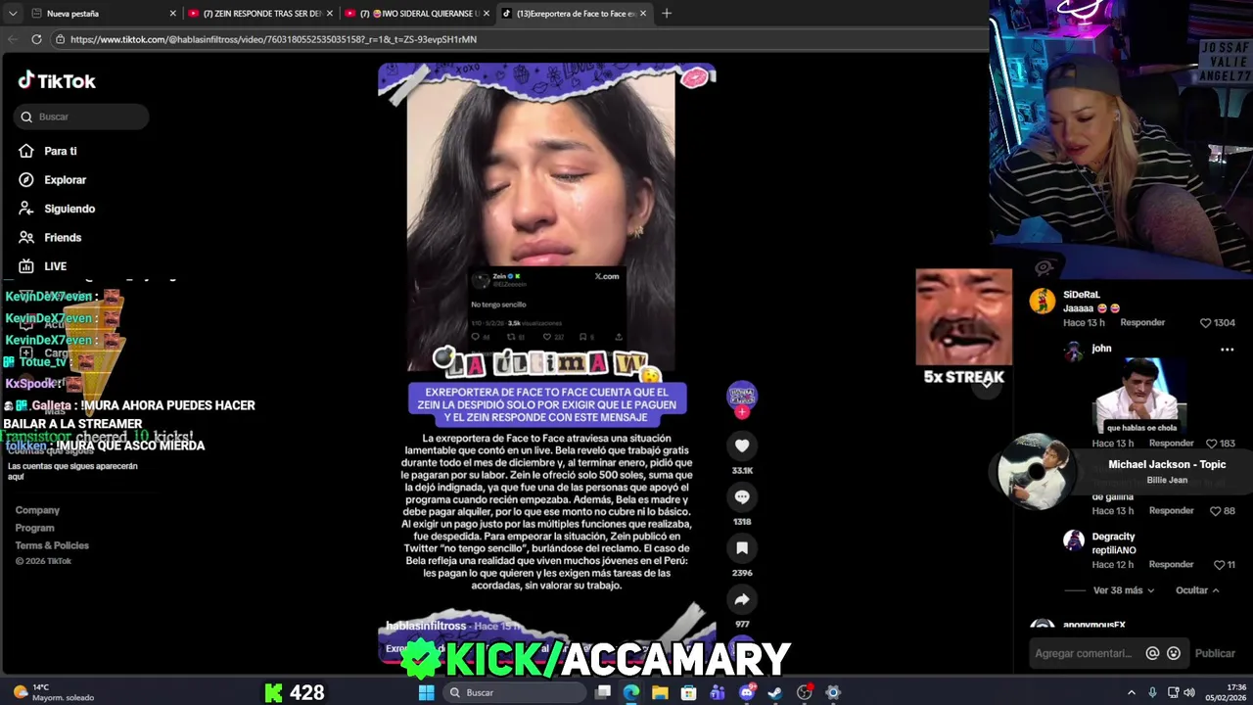Collapse replies with Ocultar
The height and width of the screenshot is (705, 1253).
coord(1197,590)
